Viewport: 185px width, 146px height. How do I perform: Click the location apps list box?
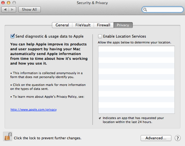[137, 80]
